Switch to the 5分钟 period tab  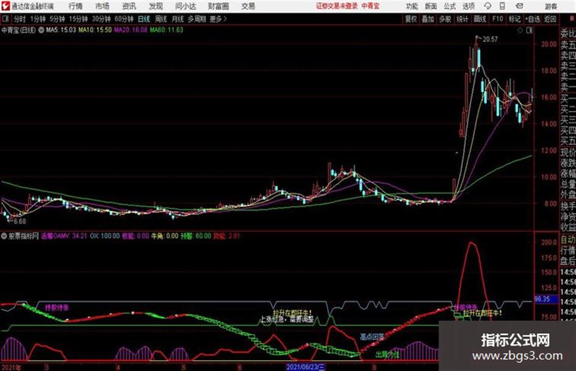(x=57, y=19)
